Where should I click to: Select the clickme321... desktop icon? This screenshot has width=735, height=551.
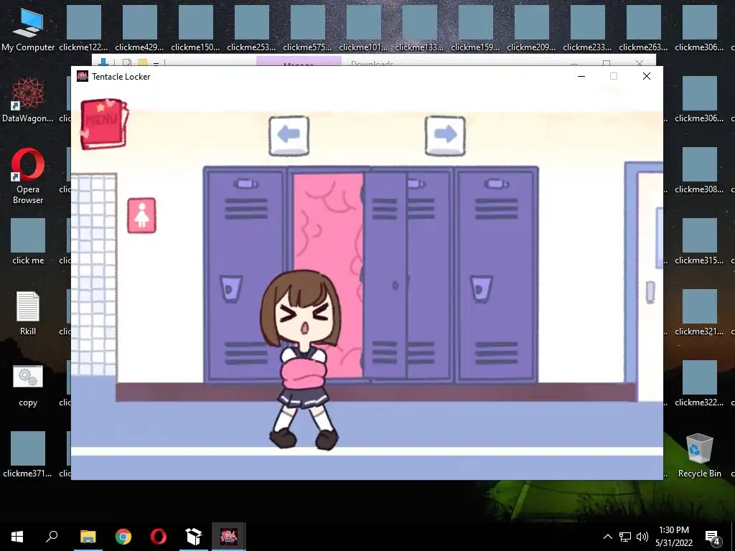pyautogui.click(x=699, y=313)
